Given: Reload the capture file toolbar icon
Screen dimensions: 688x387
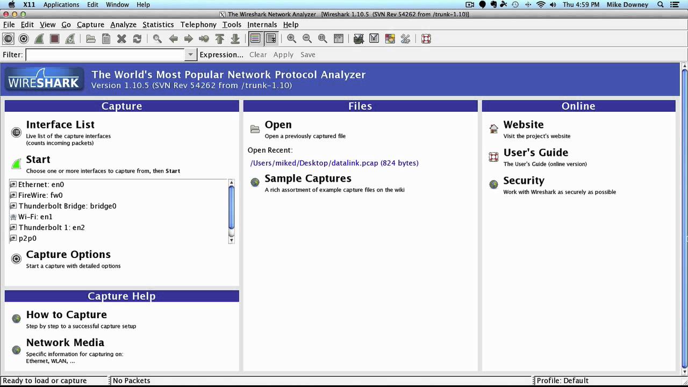Looking at the screenshot, I should coord(137,39).
